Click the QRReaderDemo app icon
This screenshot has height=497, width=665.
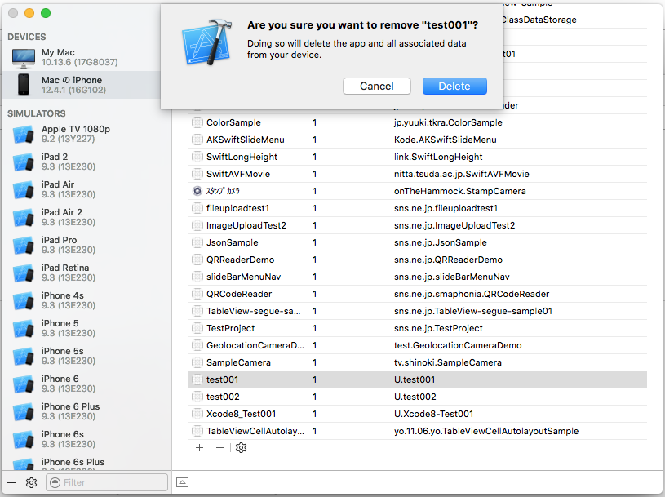pyautogui.click(x=197, y=260)
